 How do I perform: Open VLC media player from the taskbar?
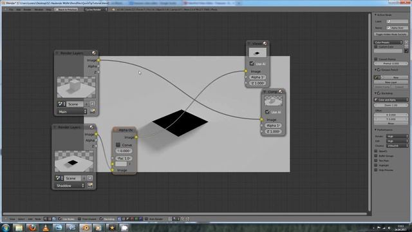(46, 227)
